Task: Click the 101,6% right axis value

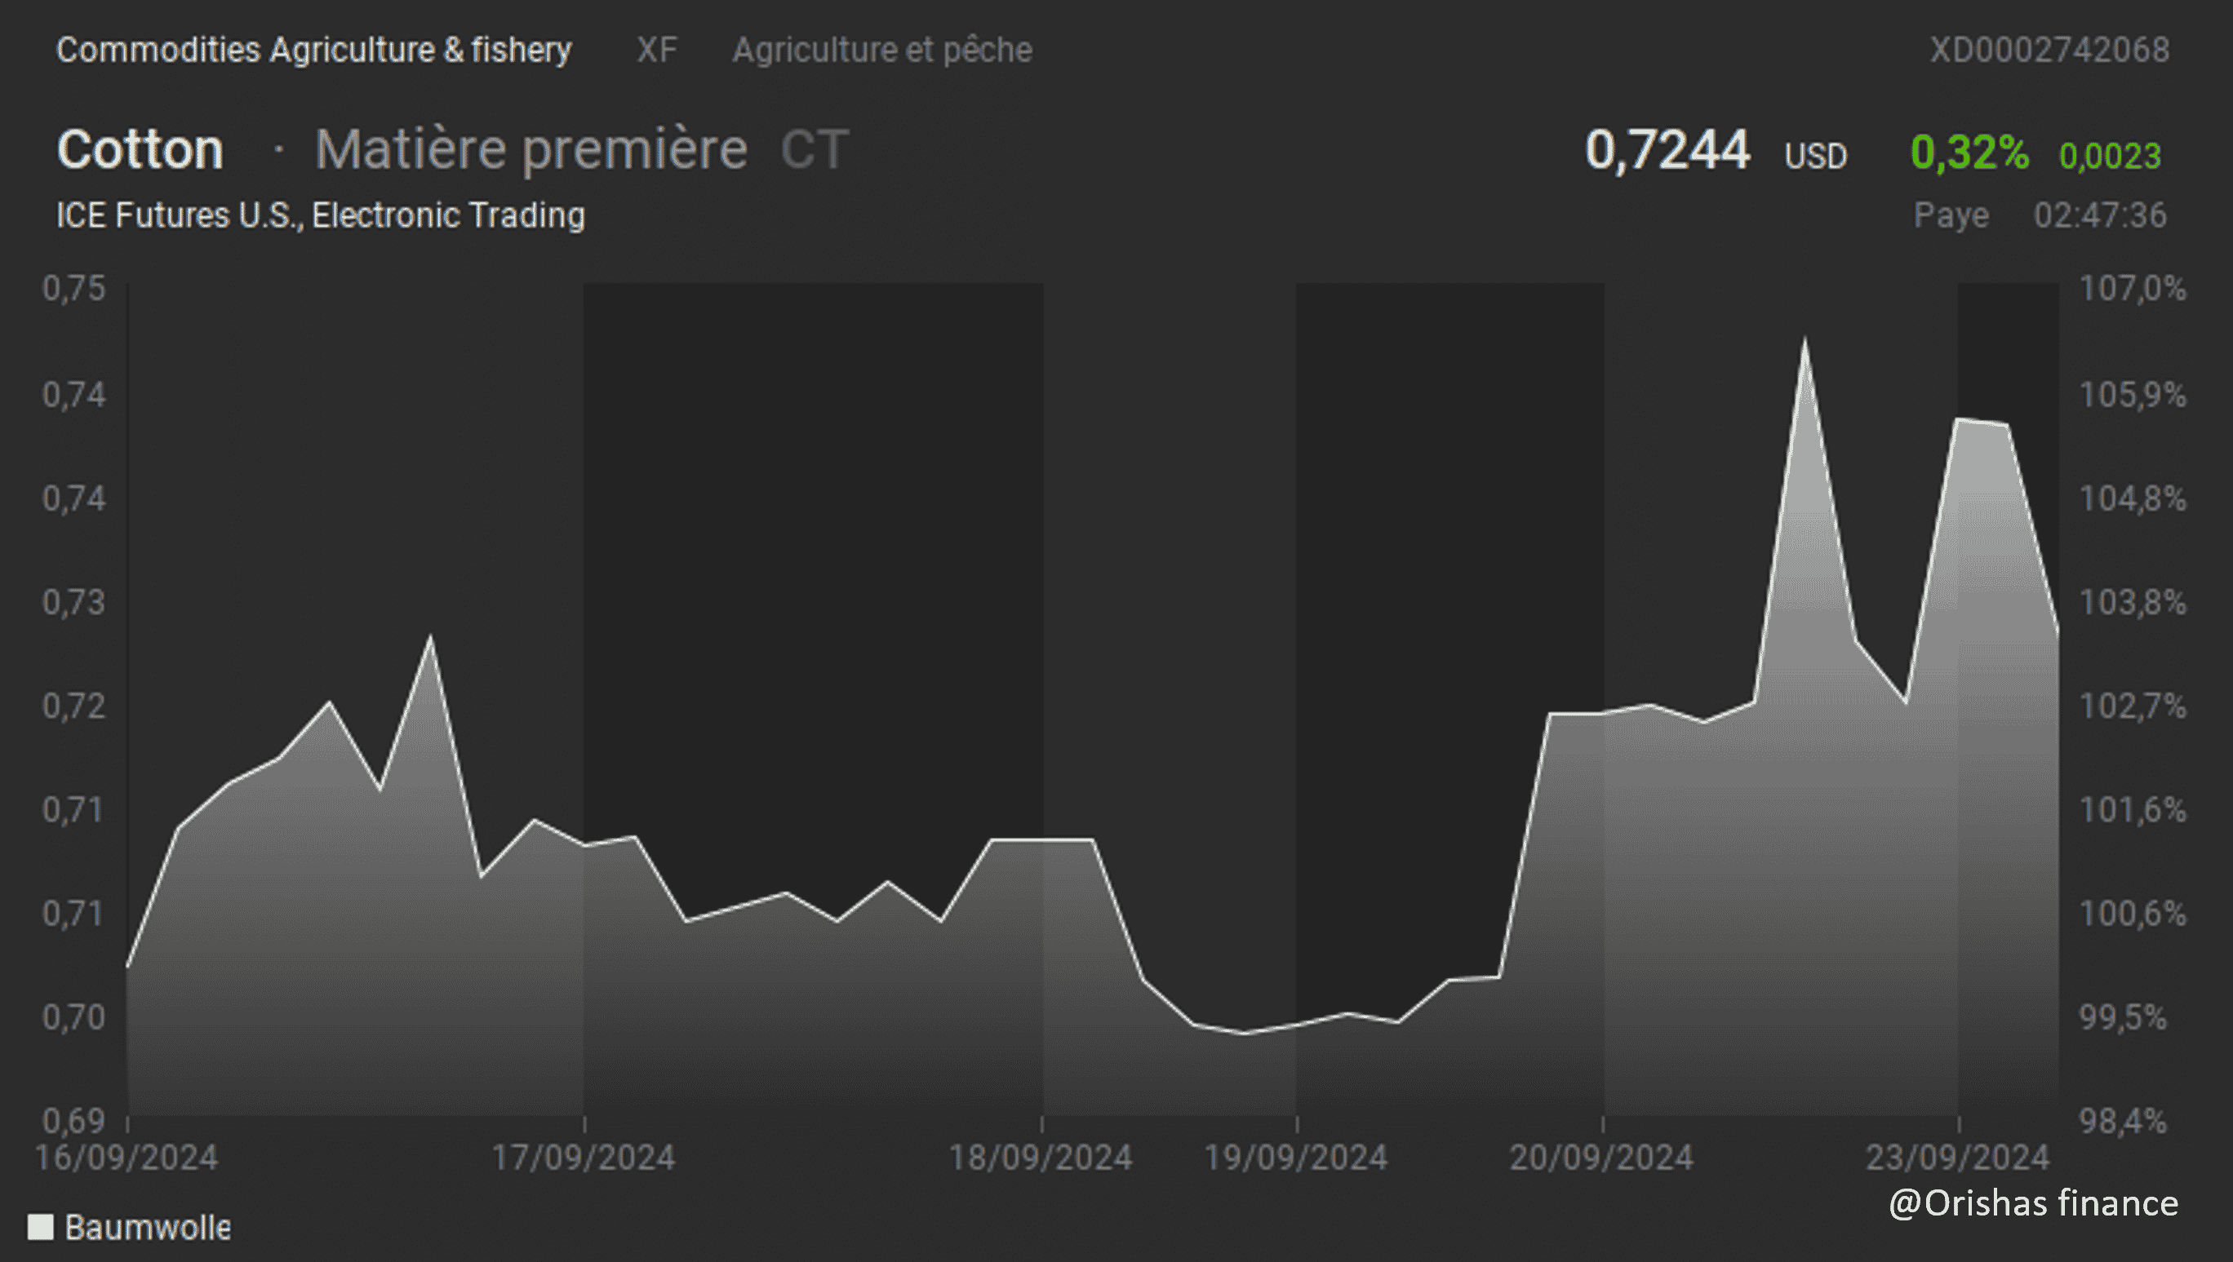Action: click(x=2133, y=809)
